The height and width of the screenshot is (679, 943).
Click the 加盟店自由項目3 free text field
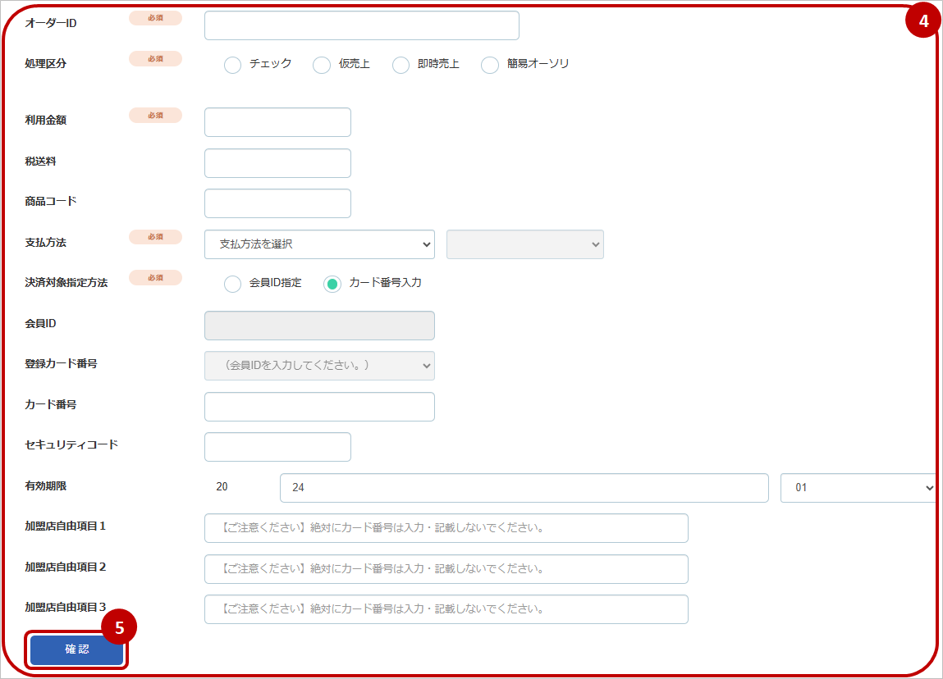(x=446, y=609)
